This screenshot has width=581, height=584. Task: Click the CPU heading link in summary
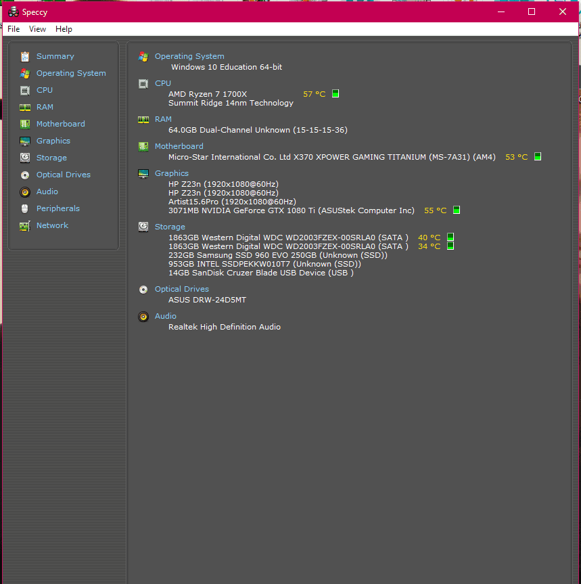(163, 83)
